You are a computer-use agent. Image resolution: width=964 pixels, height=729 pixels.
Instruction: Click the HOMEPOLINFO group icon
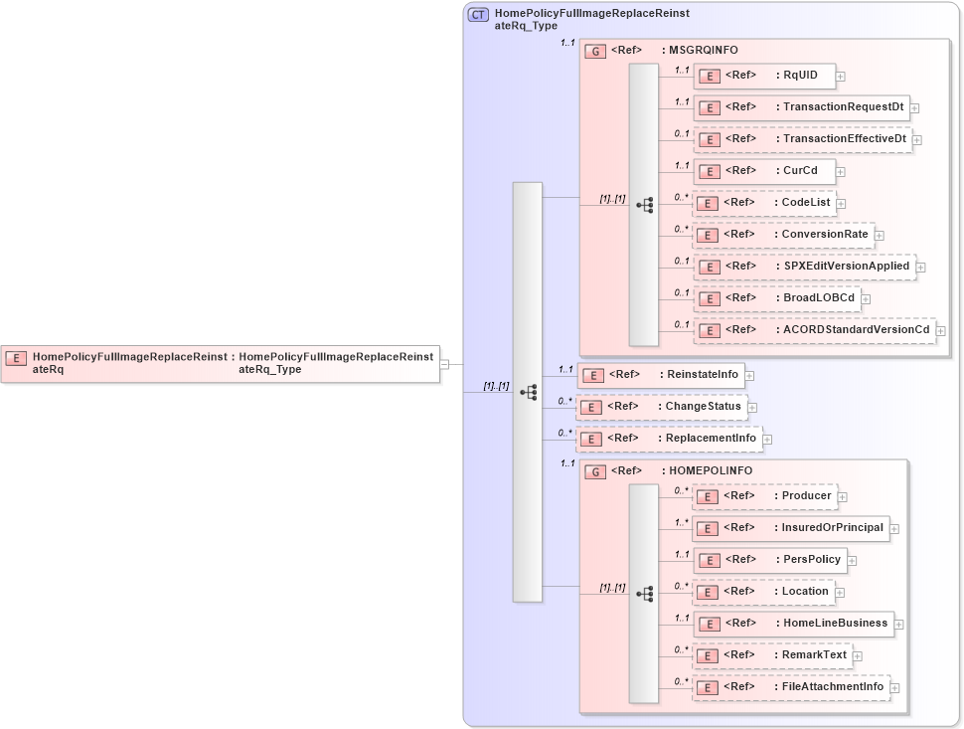coord(594,470)
